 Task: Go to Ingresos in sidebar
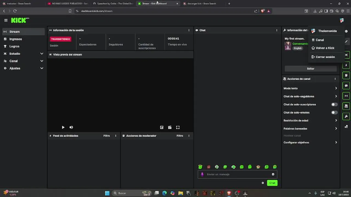(x=23, y=39)
